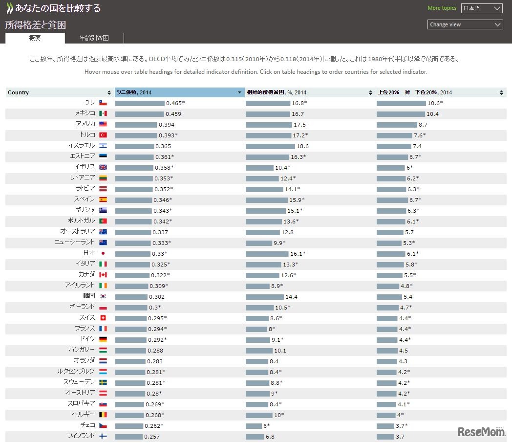Select the アメリカ country name

click(85, 124)
